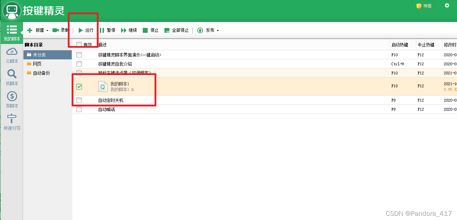The image size is (457, 220).
Task: Run the script with 运行
Action: (86, 30)
